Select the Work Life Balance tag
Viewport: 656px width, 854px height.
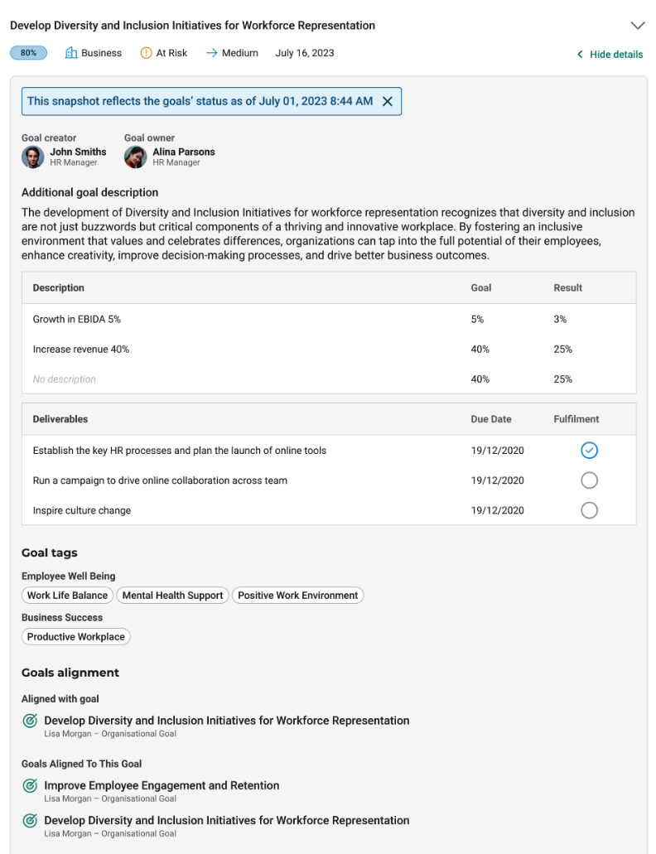pyautogui.click(x=67, y=596)
